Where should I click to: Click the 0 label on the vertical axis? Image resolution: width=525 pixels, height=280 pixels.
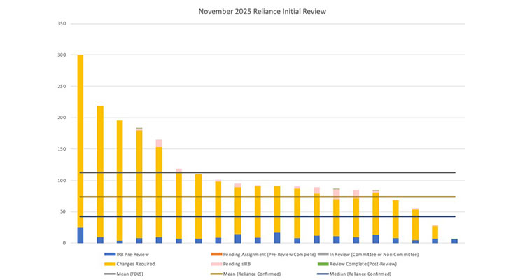64,243
